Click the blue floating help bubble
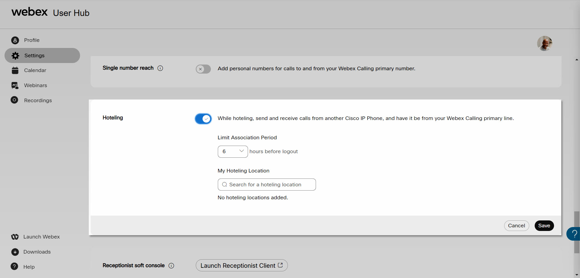Screen dimensions: 580x278 [x=573, y=234]
